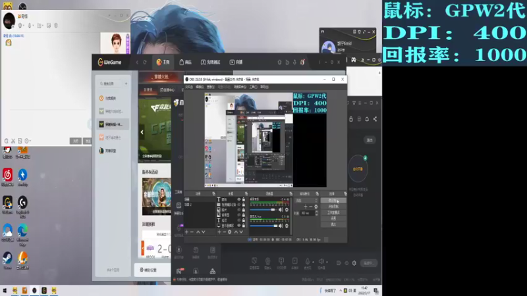Click speaker icon in streaming app toolbar
The image size is (527, 296).
tap(321, 261)
